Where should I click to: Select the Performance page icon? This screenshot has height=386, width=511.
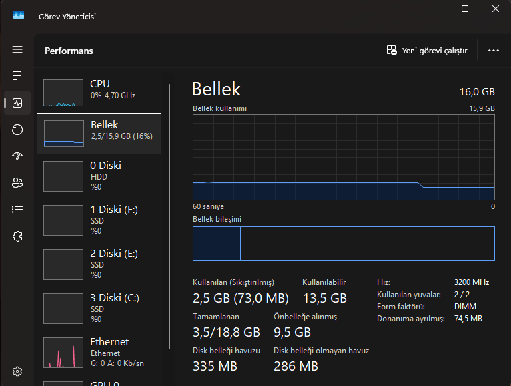tap(17, 103)
